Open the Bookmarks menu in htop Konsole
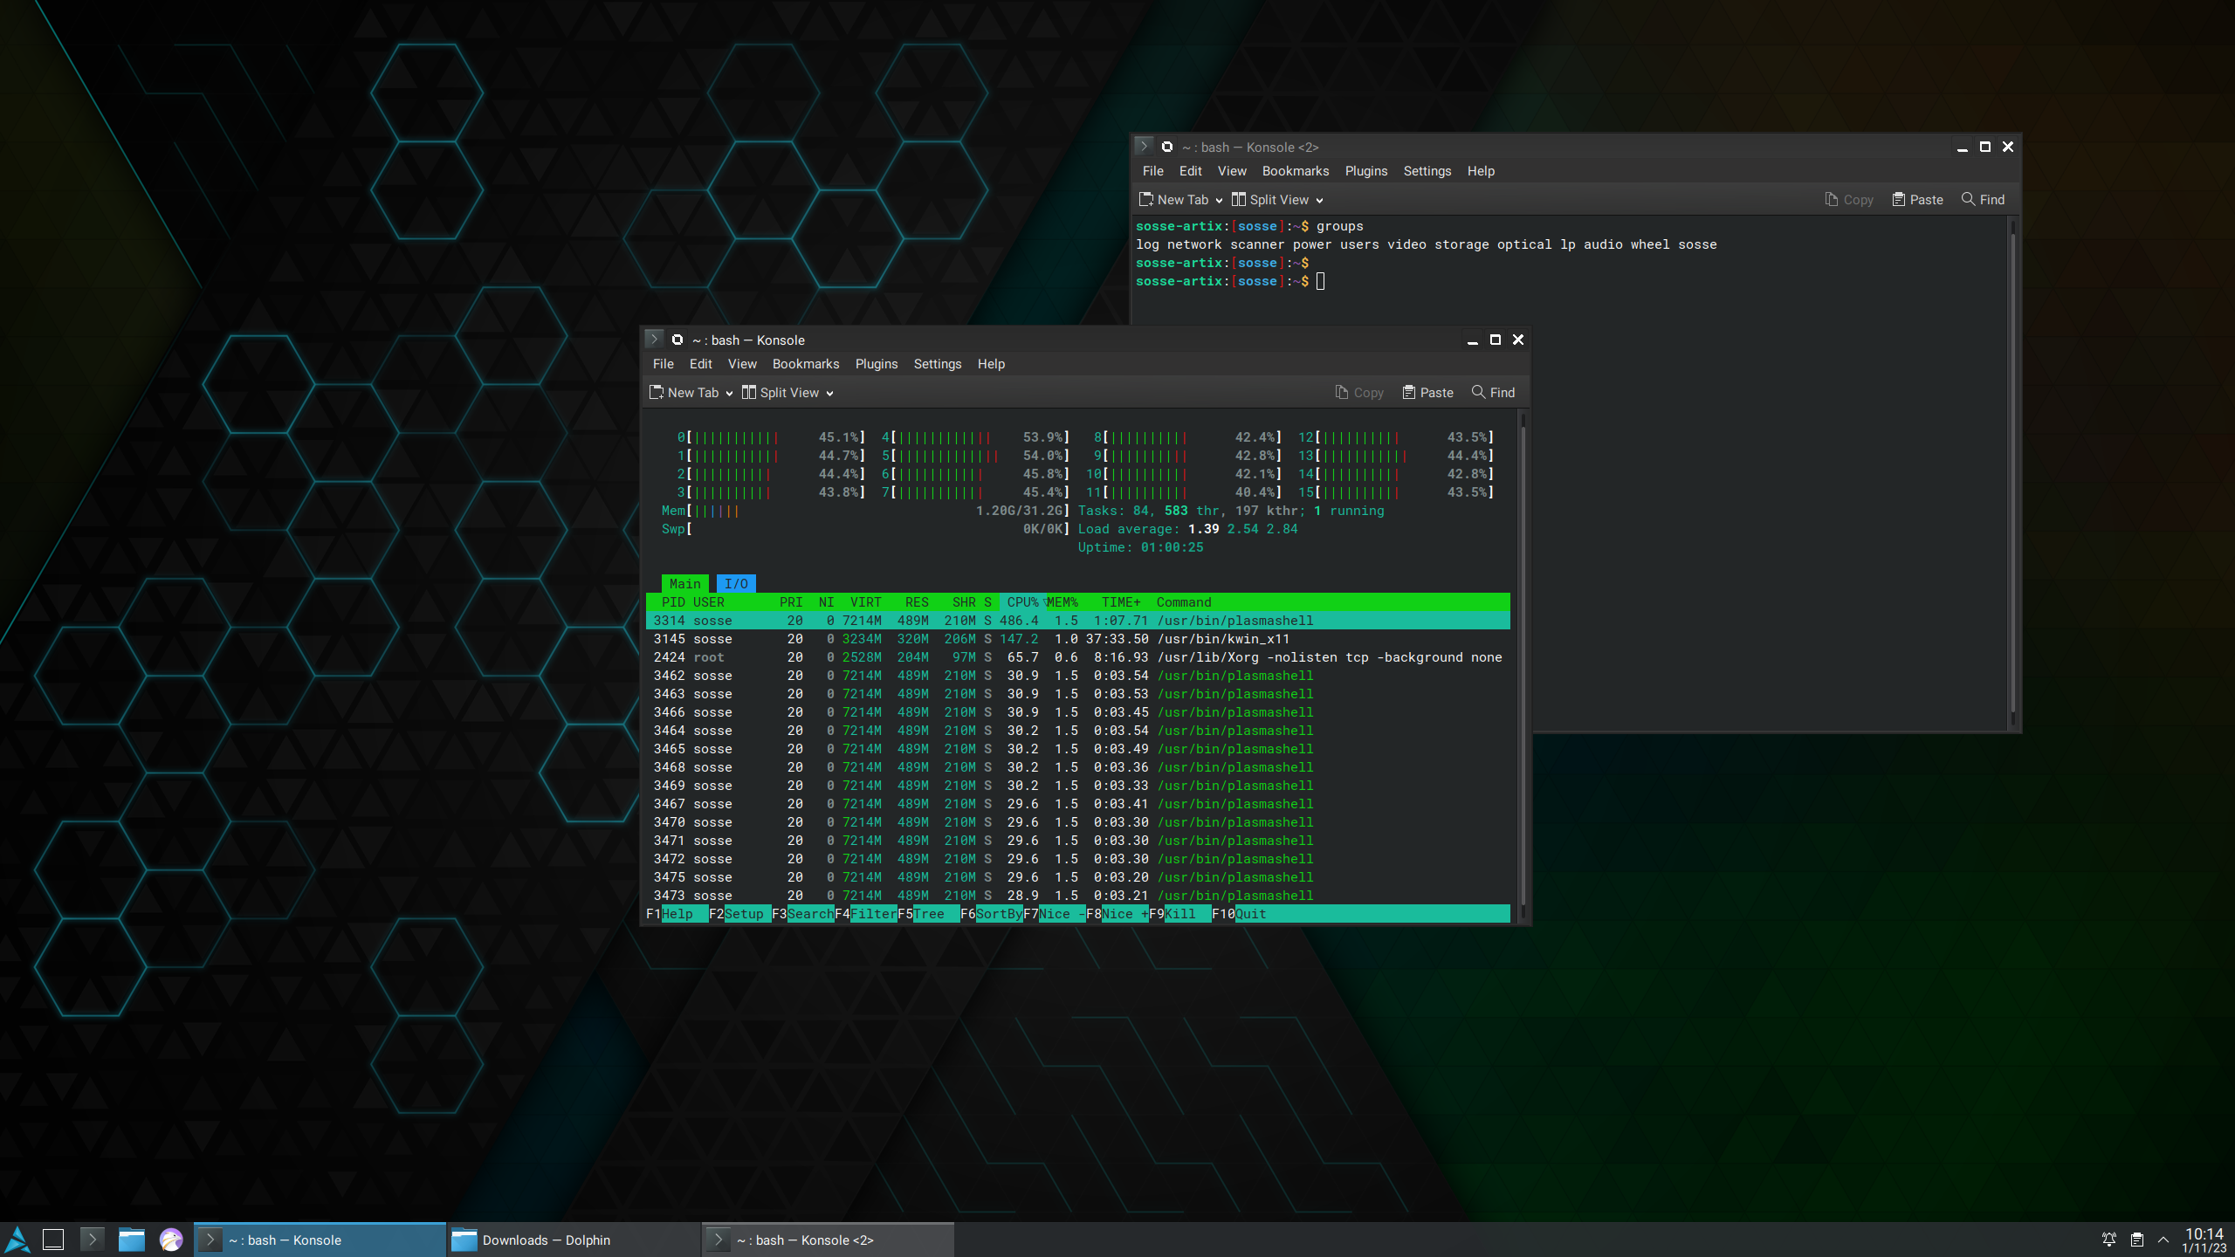 (x=805, y=364)
